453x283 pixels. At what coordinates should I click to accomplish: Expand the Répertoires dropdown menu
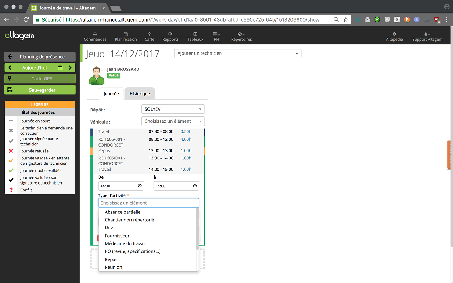coord(241,37)
